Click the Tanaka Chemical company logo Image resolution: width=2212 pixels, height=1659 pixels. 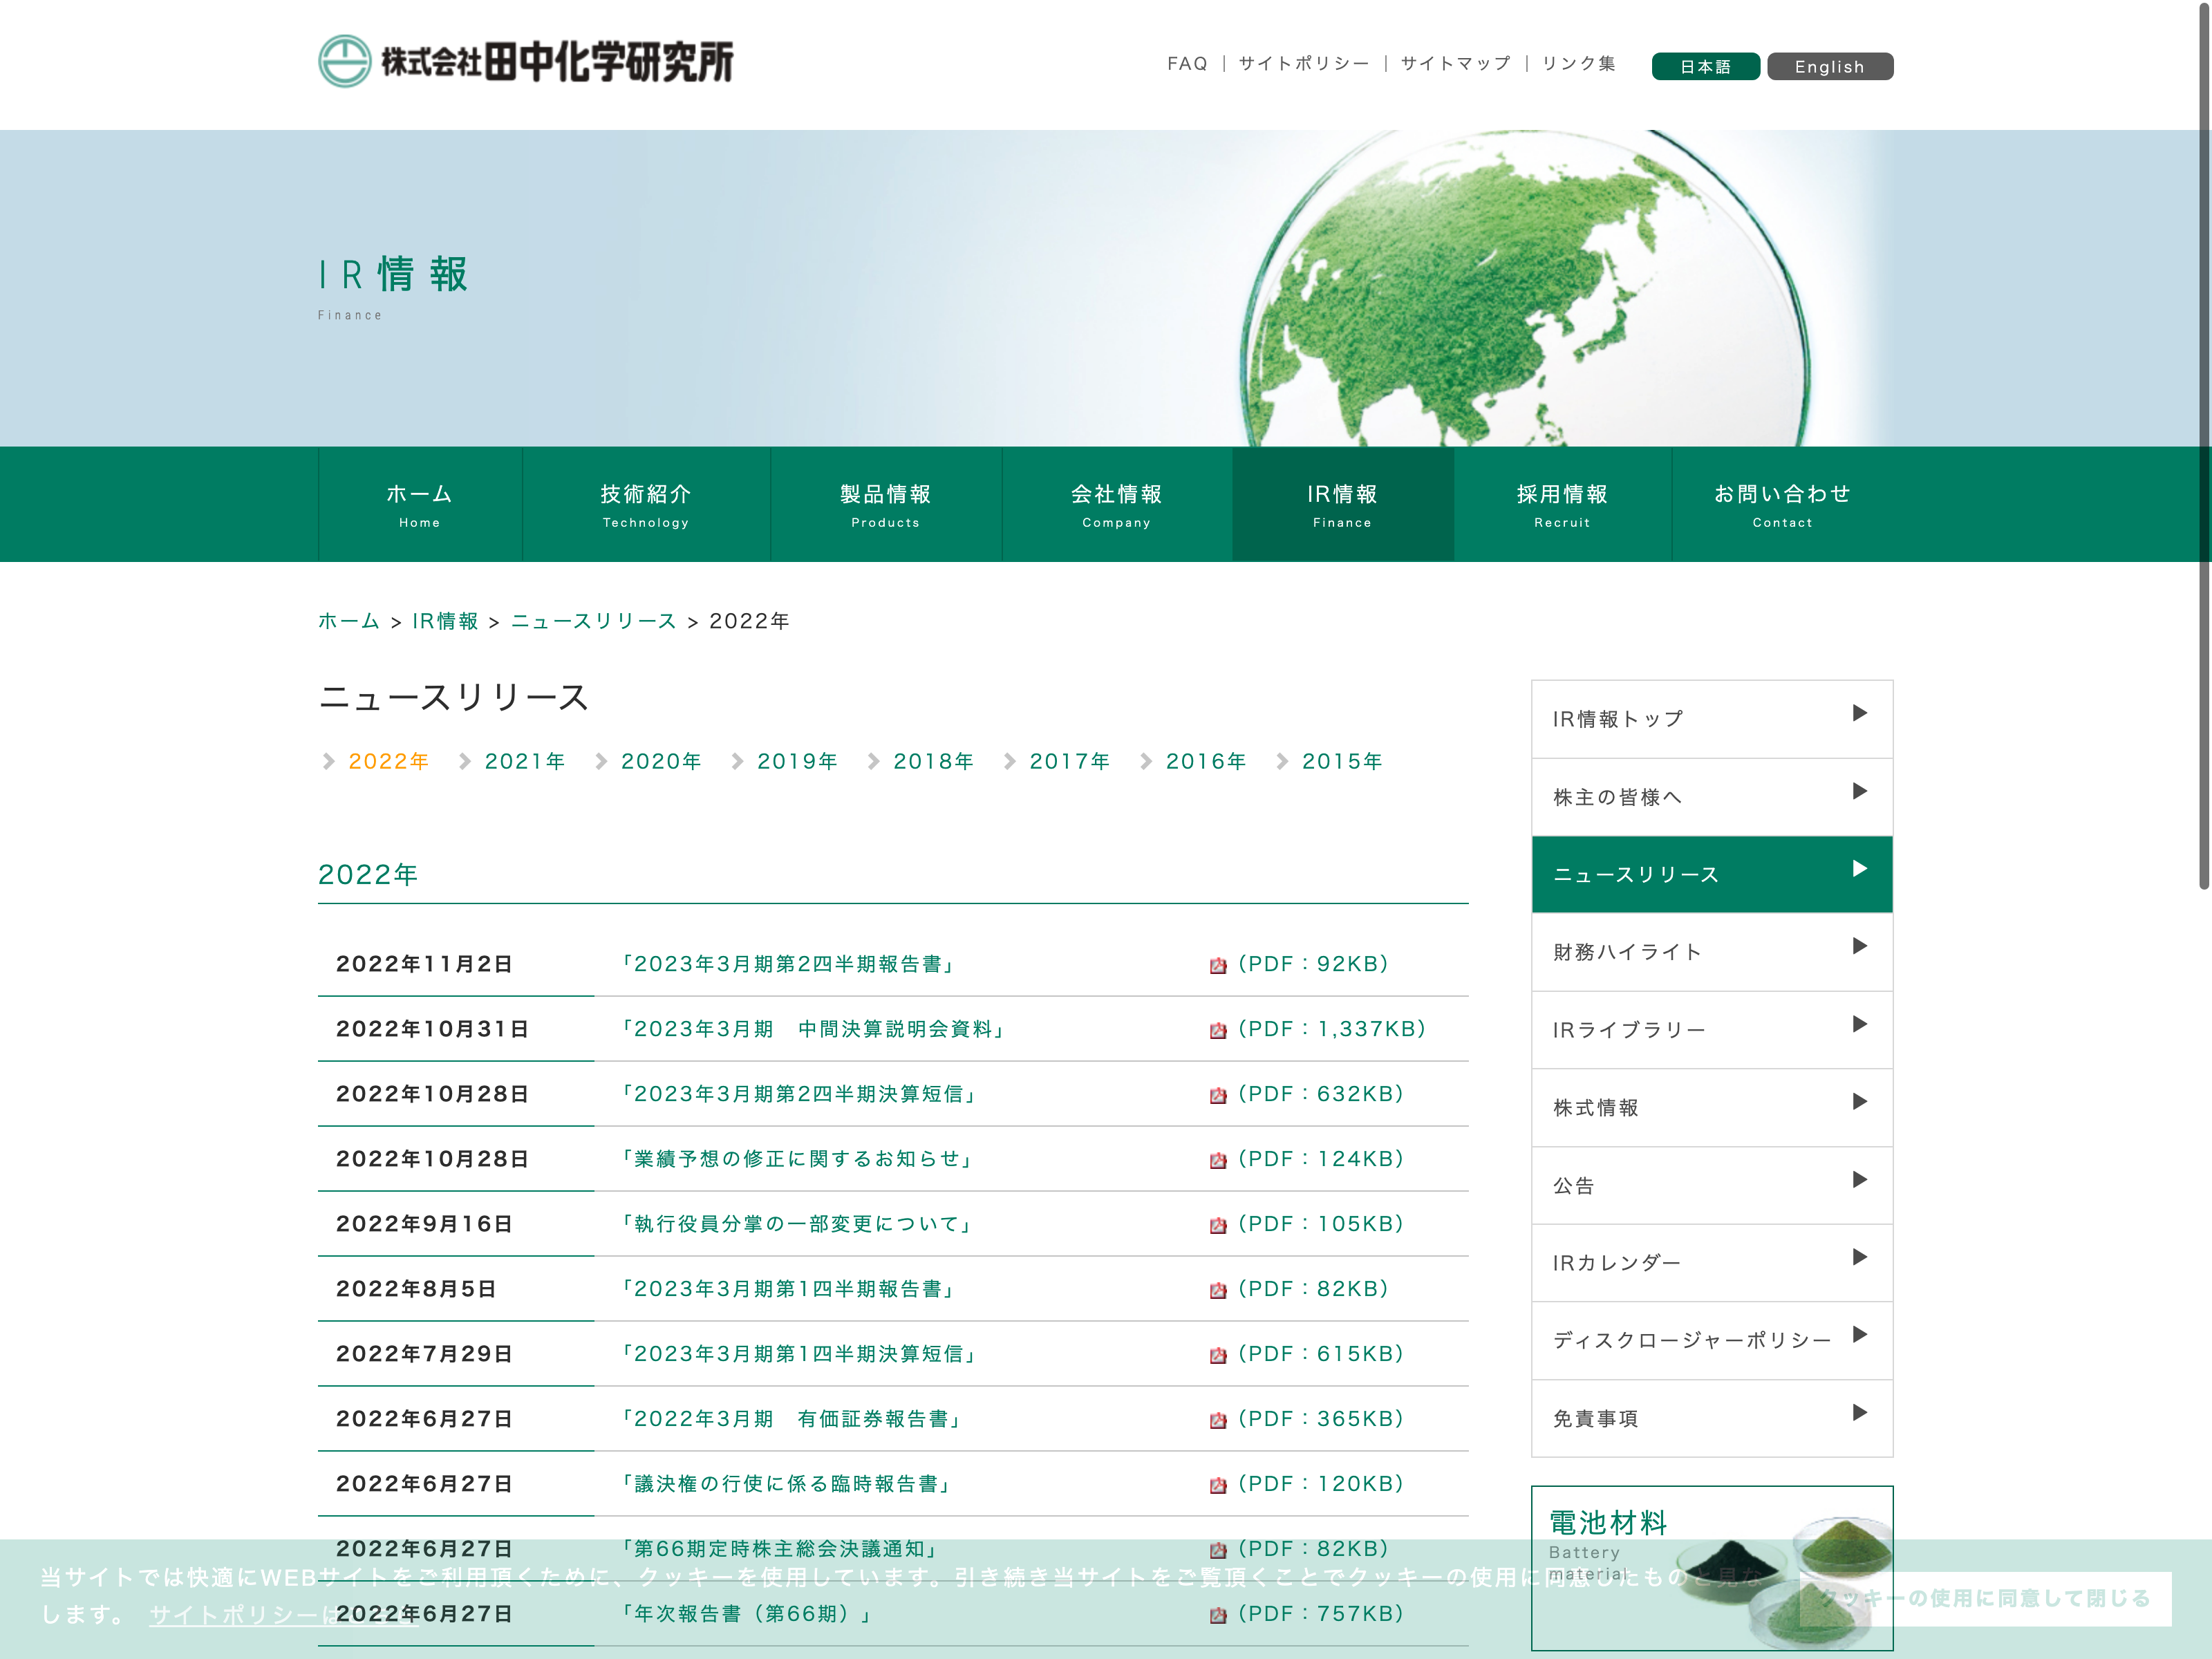pyautogui.click(x=526, y=62)
